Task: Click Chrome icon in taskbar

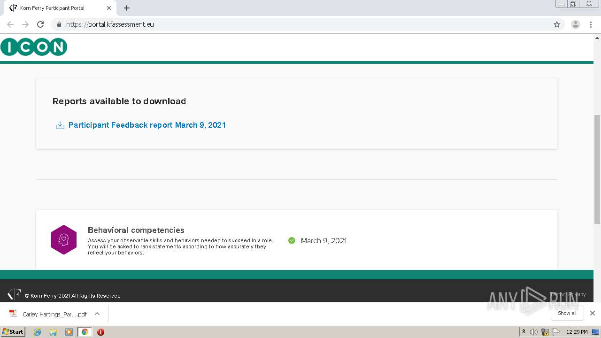Action: click(85, 332)
